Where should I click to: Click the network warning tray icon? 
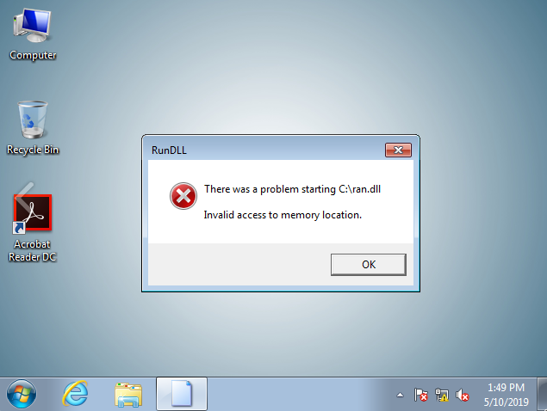[442, 395]
